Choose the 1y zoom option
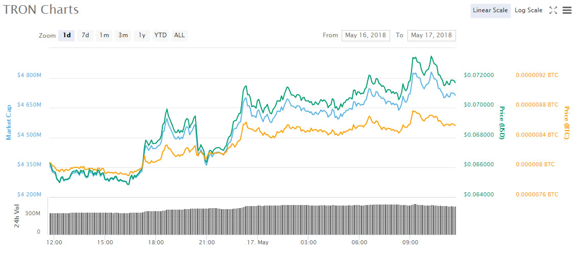This screenshot has width=577, height=254. point(142,35)
